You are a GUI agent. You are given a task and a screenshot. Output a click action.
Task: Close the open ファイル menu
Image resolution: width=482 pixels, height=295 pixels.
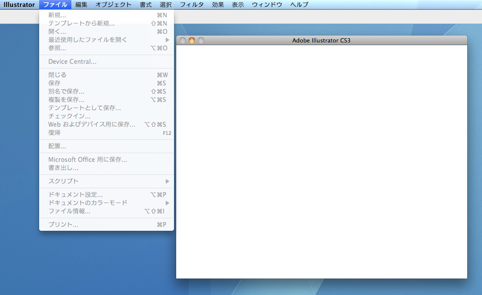coord(55,5)
